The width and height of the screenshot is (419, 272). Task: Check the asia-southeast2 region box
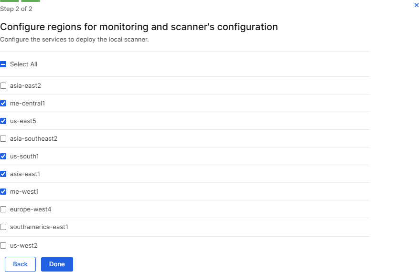point(3,139)
